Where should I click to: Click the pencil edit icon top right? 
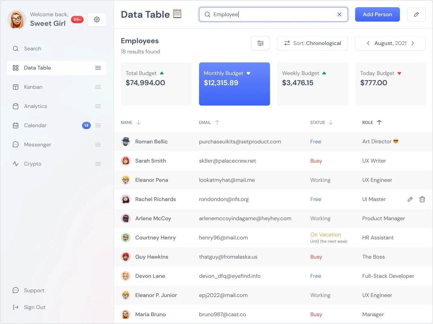(416, 14)
